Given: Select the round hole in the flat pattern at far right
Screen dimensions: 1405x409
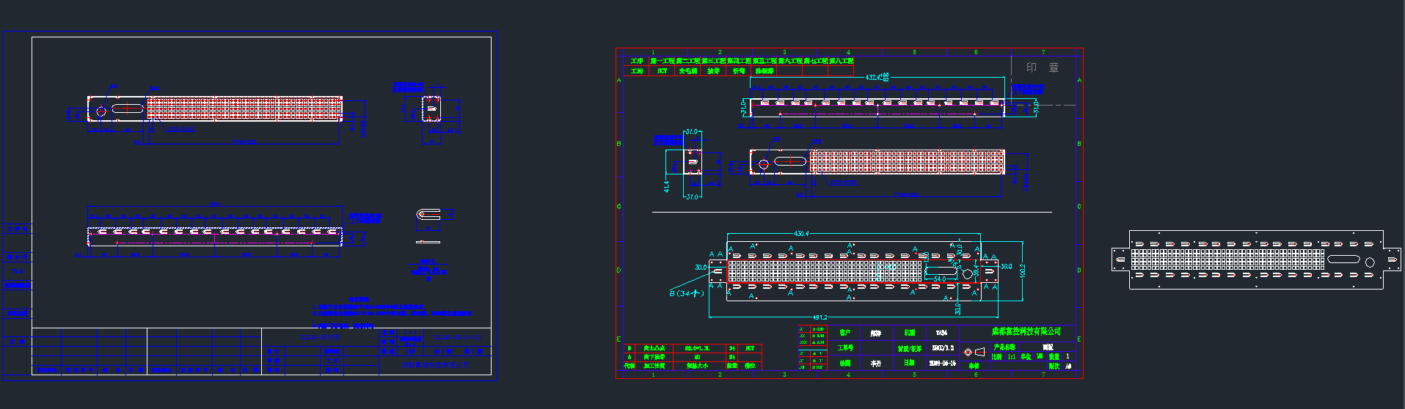Looking at the screenshot, I should (x=1369, y=262).
